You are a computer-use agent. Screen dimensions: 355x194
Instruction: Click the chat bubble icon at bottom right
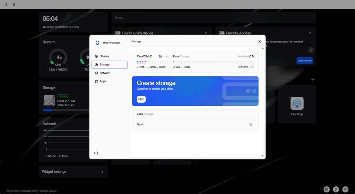336,189
